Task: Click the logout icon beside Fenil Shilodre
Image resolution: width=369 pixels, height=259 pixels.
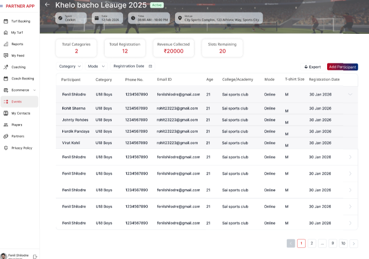Action: [35, 257]
